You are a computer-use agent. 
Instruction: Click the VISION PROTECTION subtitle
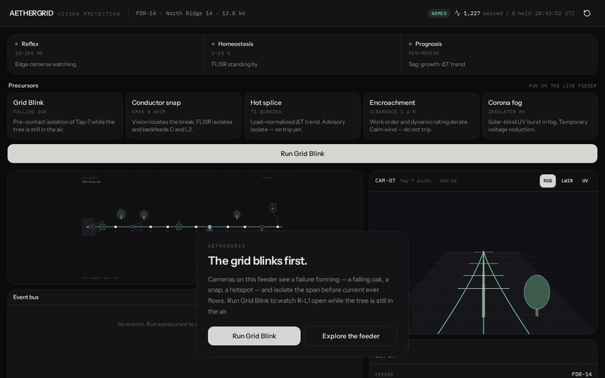click(89, 14)
